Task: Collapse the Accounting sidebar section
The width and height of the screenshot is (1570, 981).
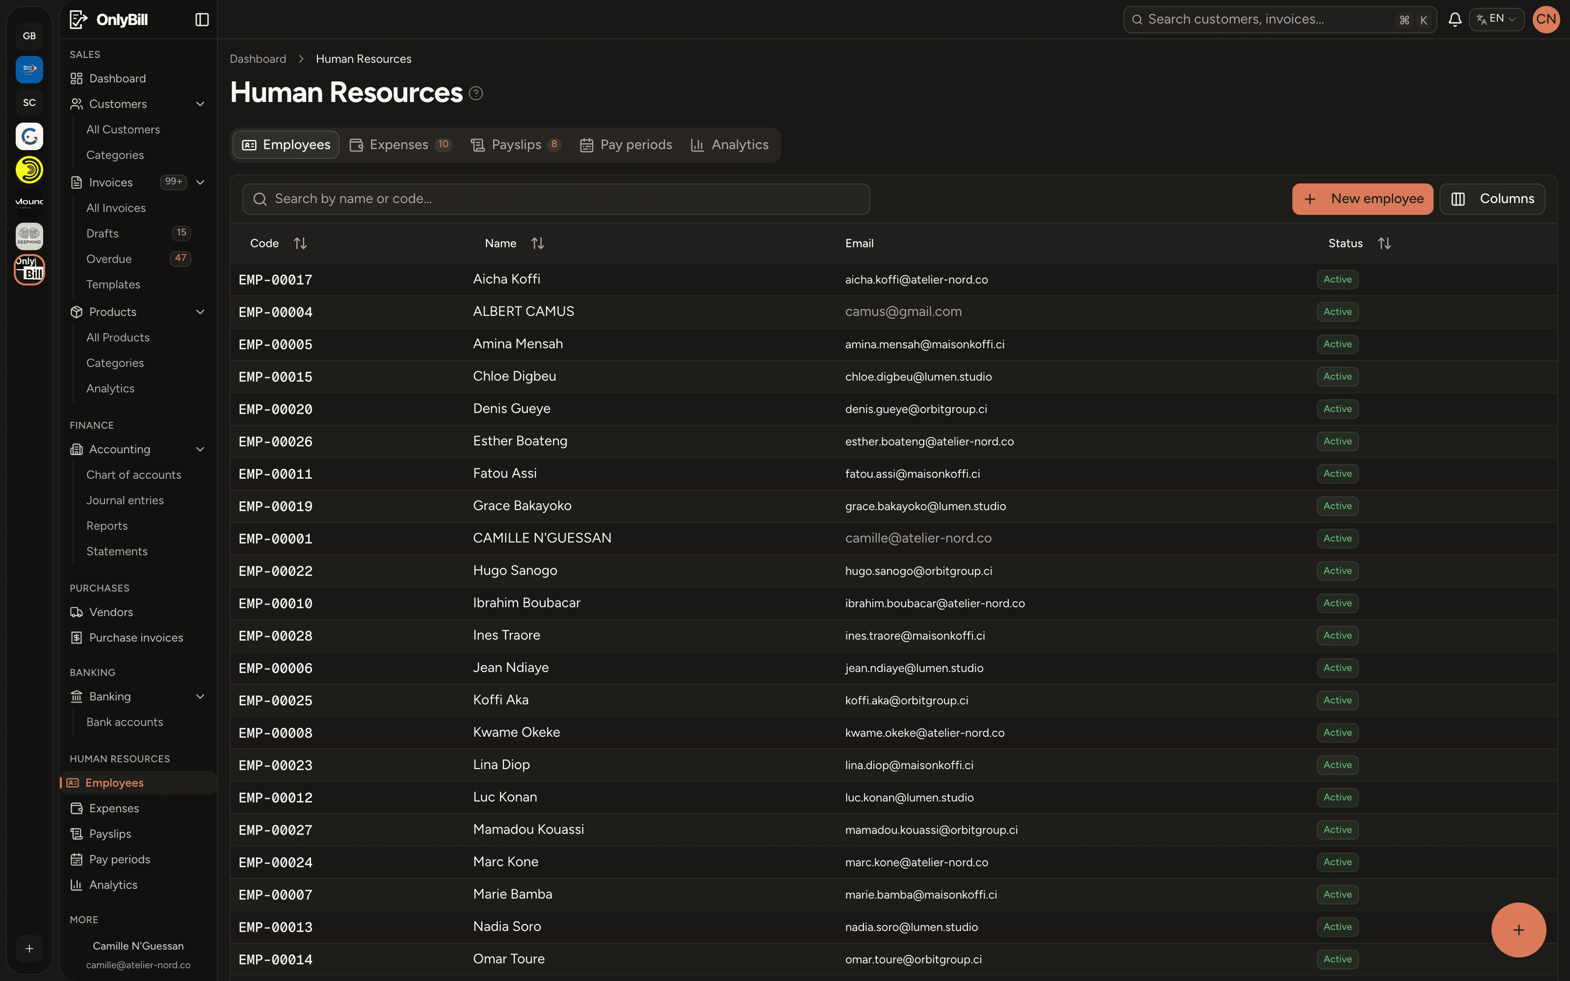Action: [x=201, y=449]
